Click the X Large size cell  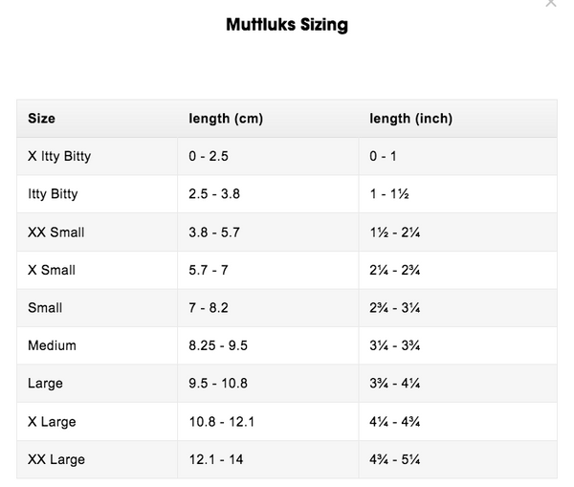(x=97, y=421)
